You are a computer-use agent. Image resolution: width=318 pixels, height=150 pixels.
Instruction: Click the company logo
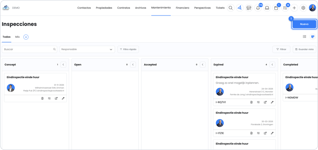(6, 8)
